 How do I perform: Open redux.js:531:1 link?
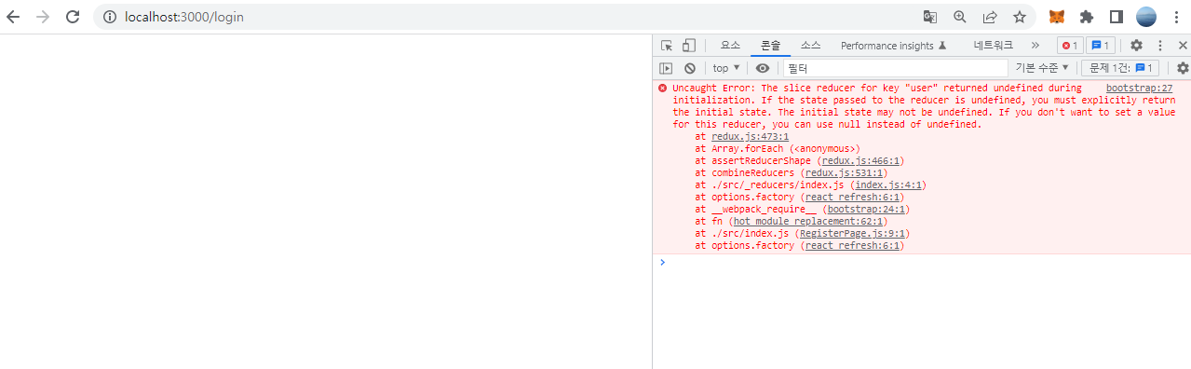tap(844, 172)
